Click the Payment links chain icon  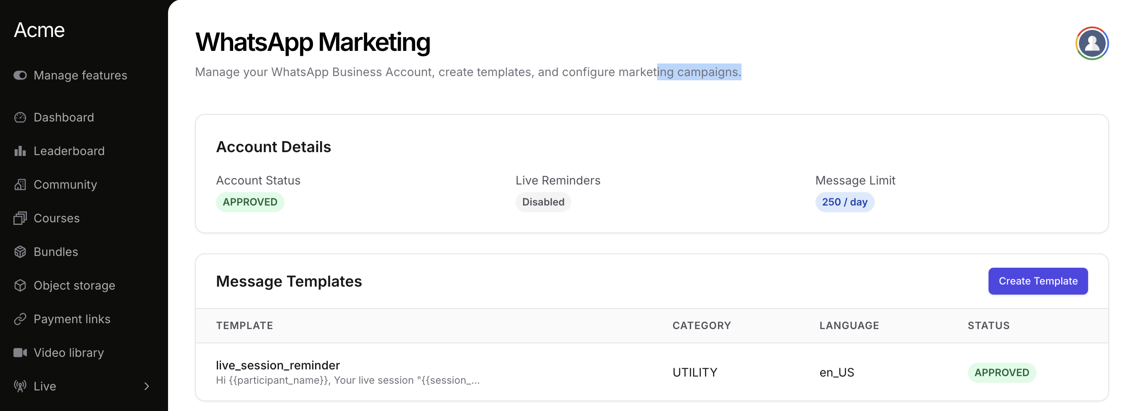coord(20,319)
